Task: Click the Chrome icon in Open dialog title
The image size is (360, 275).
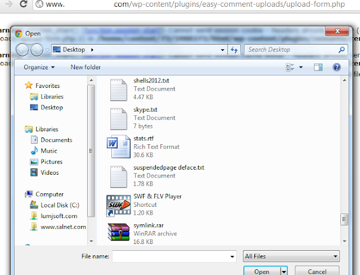Action: [19, 34]
